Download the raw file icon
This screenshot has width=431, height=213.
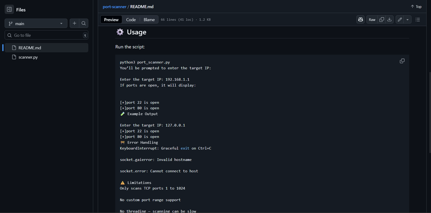(x=389, y=20)
